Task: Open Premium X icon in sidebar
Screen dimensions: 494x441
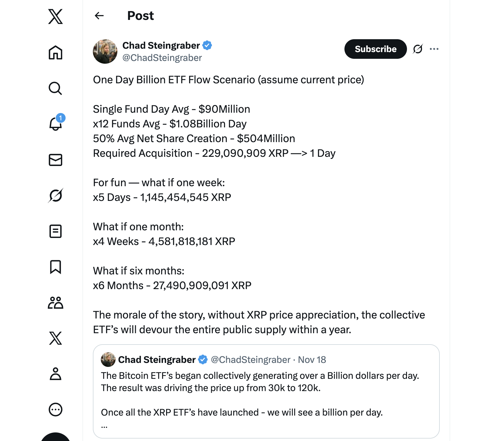Action: click(x=55, y=338)
